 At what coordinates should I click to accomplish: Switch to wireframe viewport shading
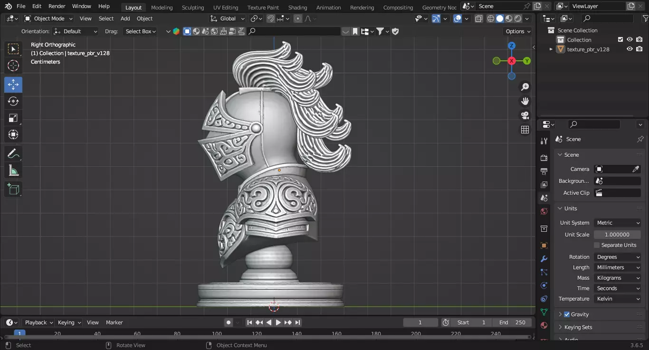coord(491,19)
